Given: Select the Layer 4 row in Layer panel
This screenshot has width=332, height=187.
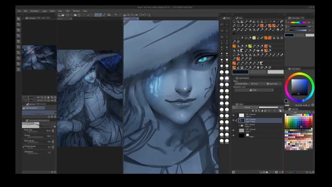Looking at the screenshot, I should 257,115.
